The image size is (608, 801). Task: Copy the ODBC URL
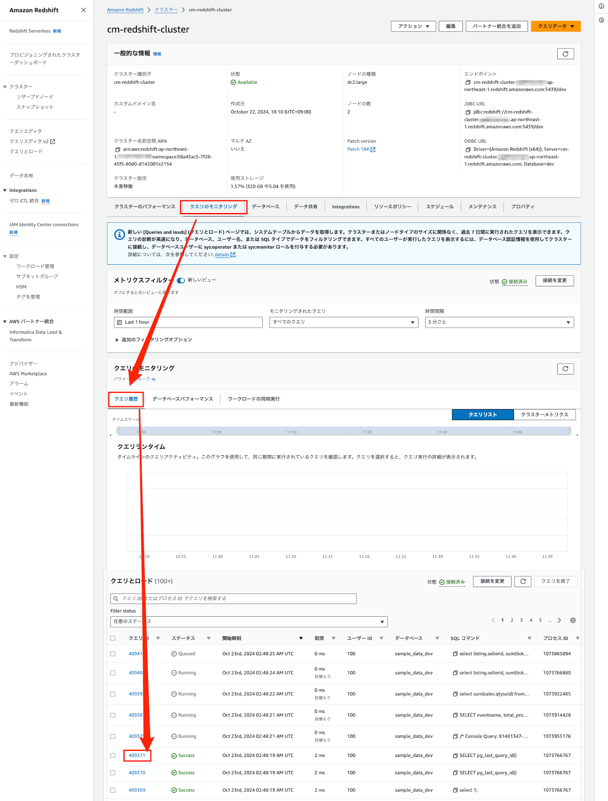468,149
